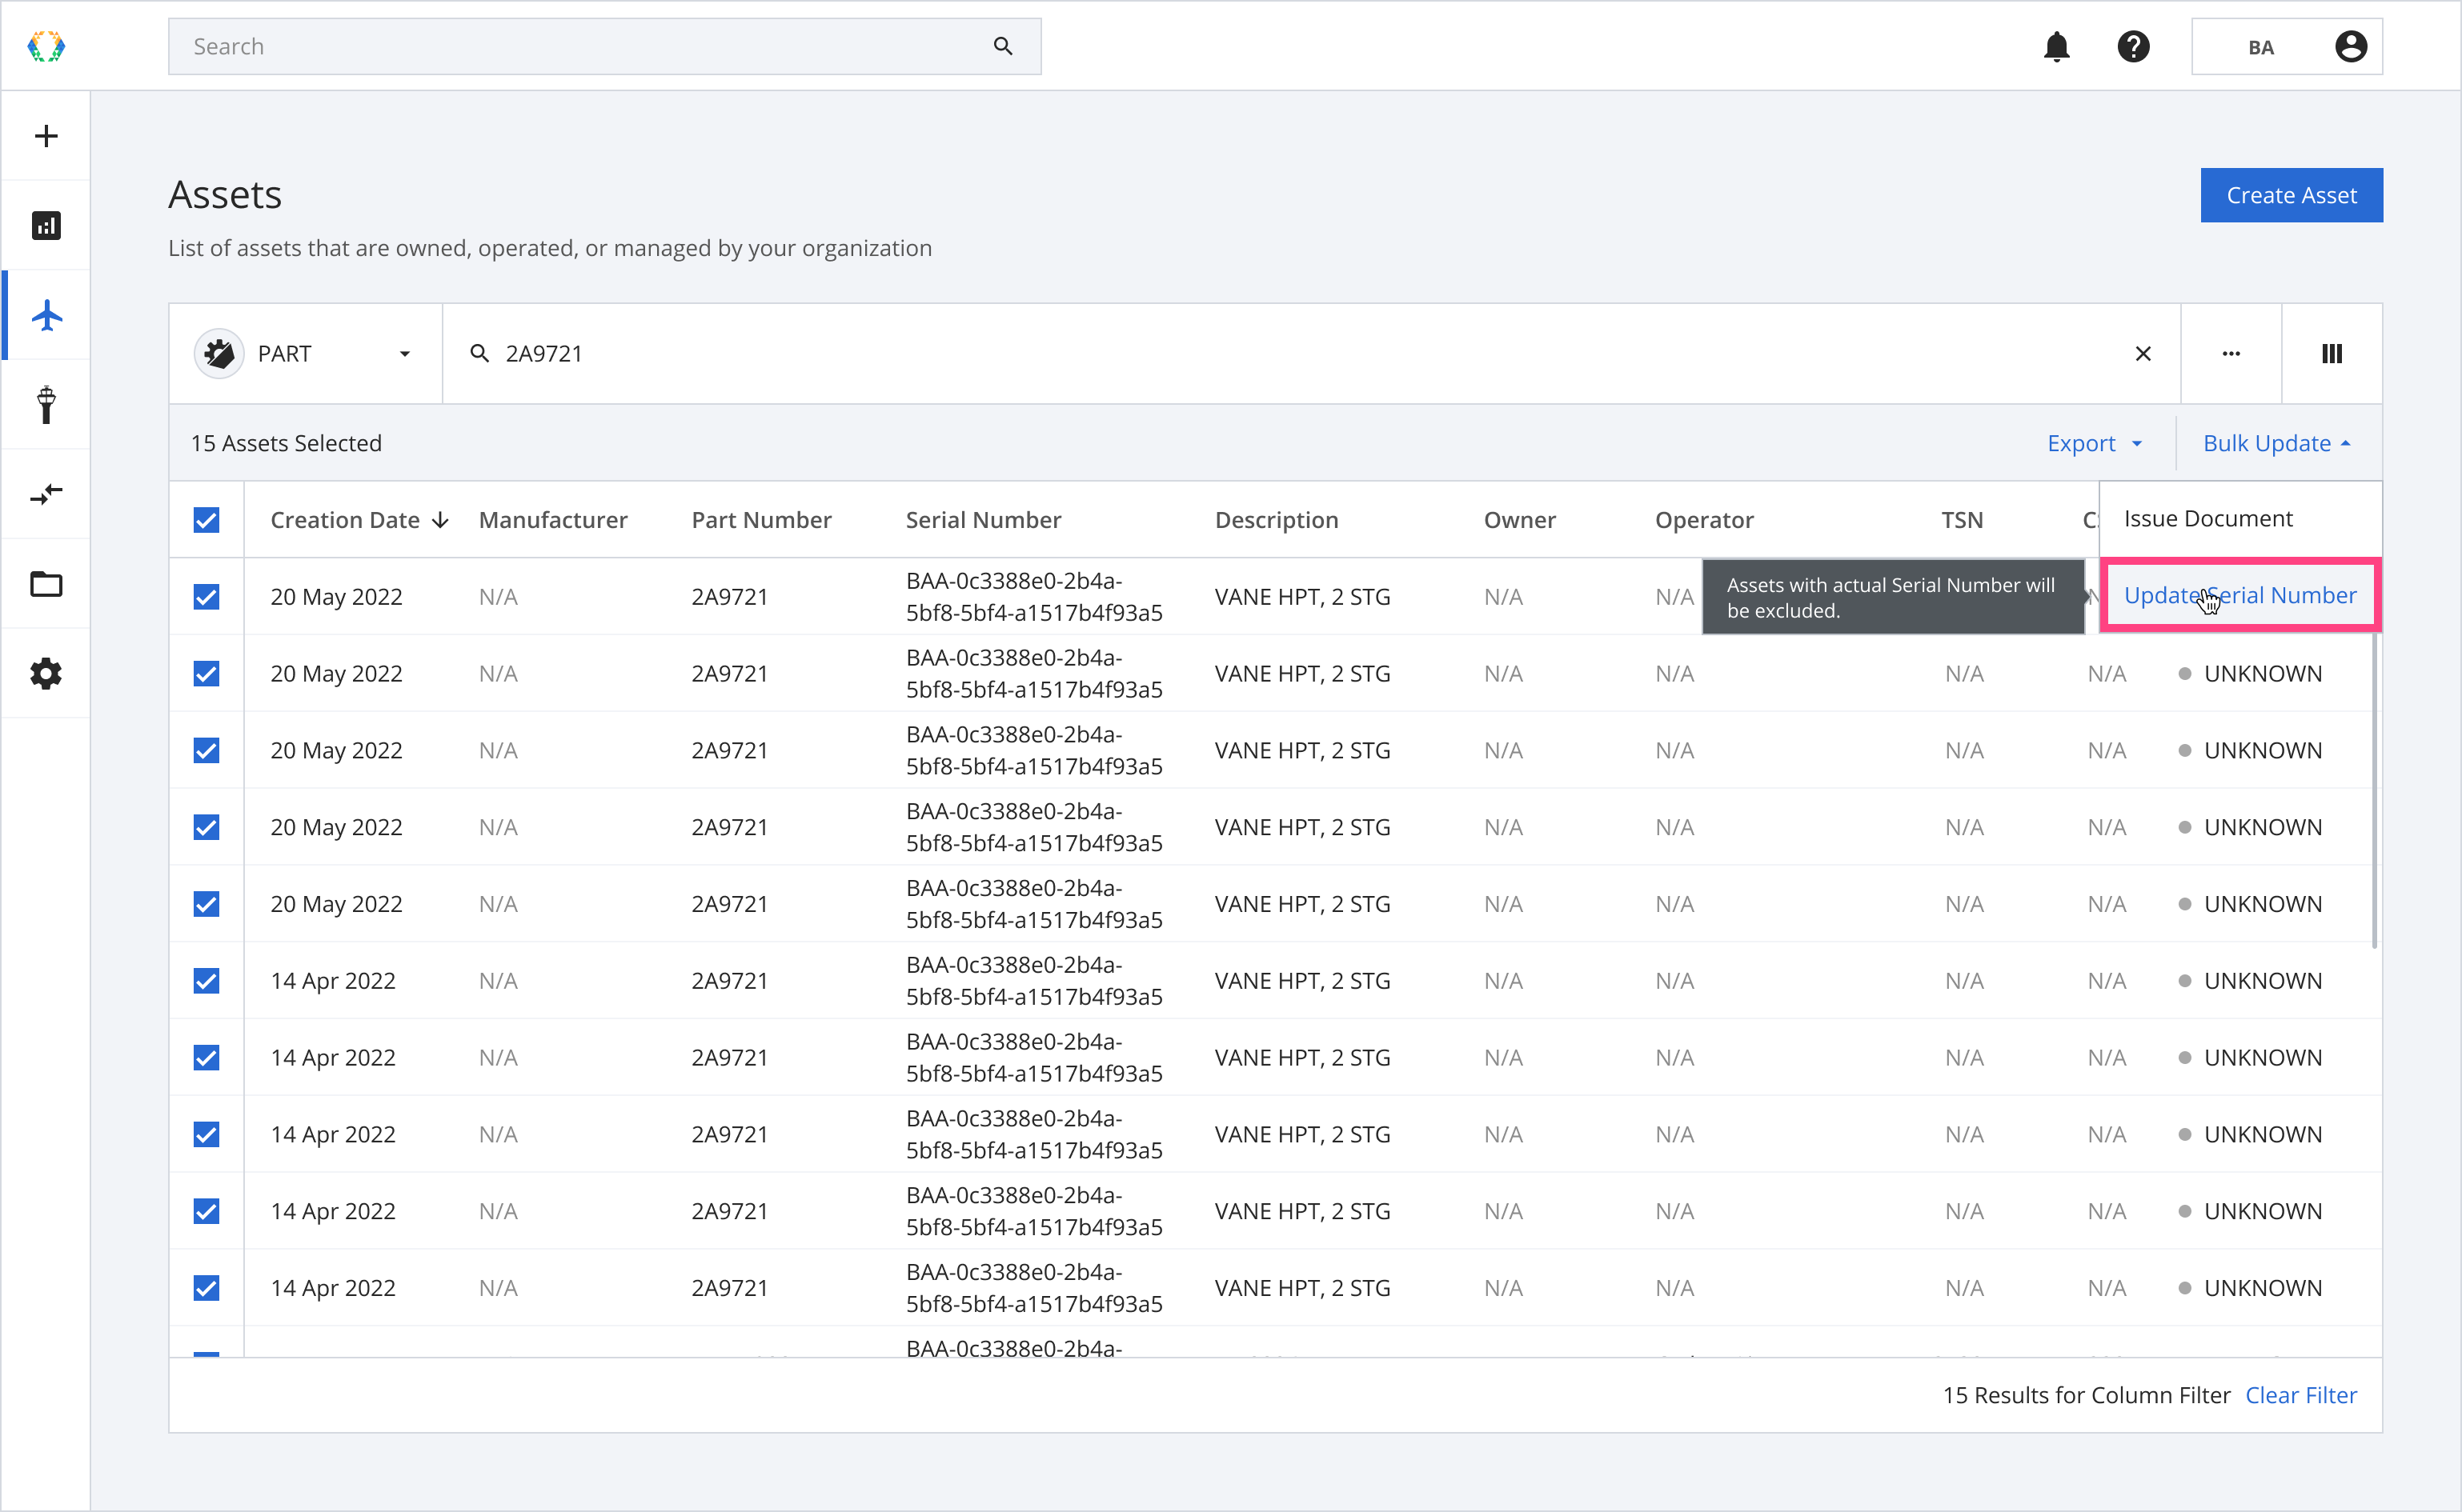Screen dimensions: 2462x1512
Task: Click the notification bell icon
Action: pyautogui.click(x=2058, y=46)
